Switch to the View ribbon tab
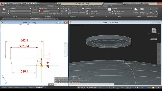Screen dimensions: 162x91 pos(56,6)
